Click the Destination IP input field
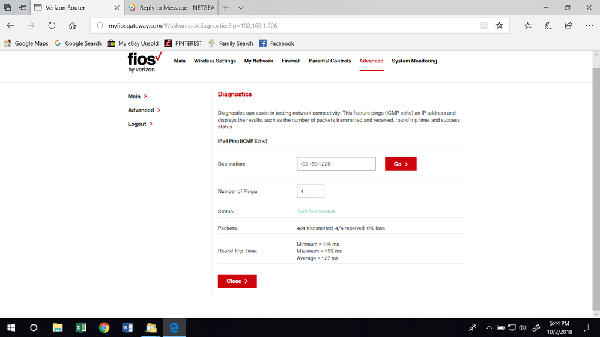 [x=336, y=164]
